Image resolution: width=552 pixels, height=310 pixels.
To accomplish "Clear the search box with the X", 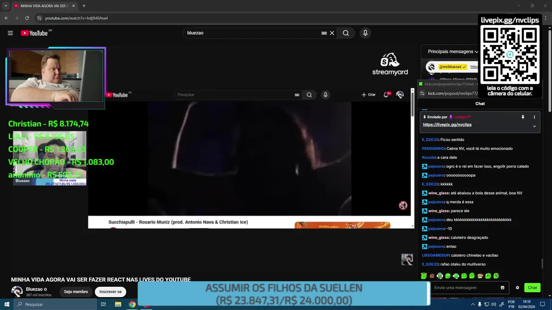I will click(332, 33).
